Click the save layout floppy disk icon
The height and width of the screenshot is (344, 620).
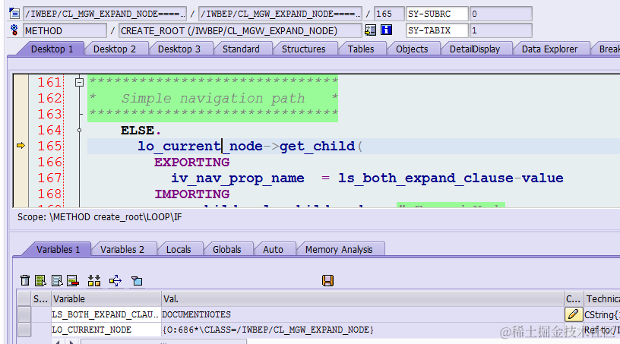click(x=327, y=280)
